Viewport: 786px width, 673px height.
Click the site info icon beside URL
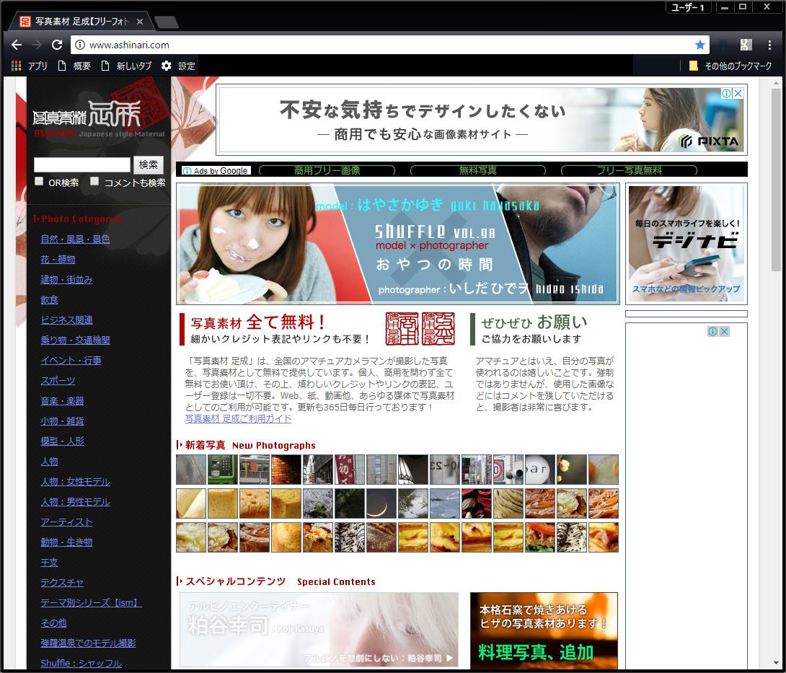[80, 45]
